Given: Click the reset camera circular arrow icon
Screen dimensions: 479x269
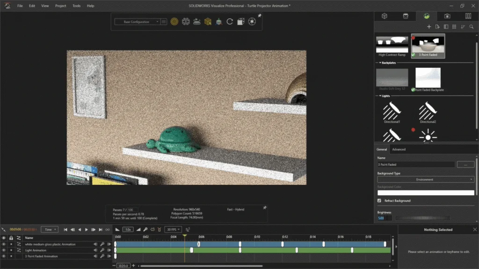Looking at the screenshot, I should click(230, 21).
